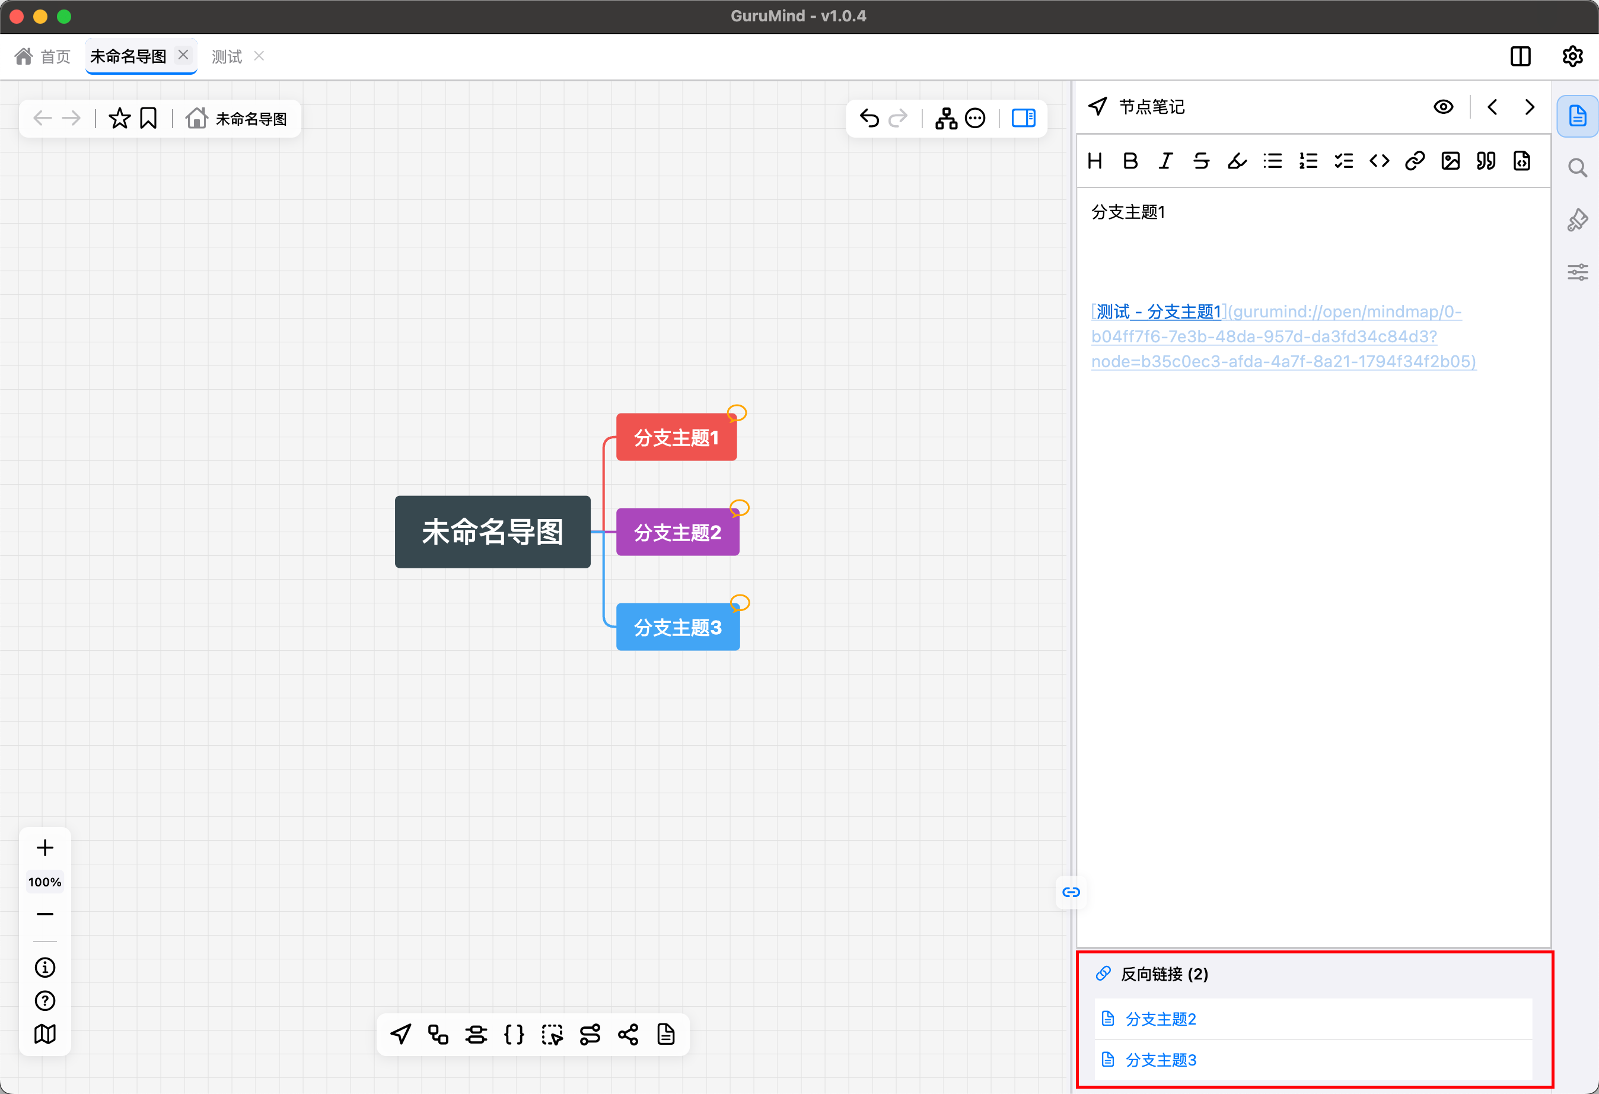Toggle the right sidebar panel button

pyautogui.click(x=1023, y=118)
